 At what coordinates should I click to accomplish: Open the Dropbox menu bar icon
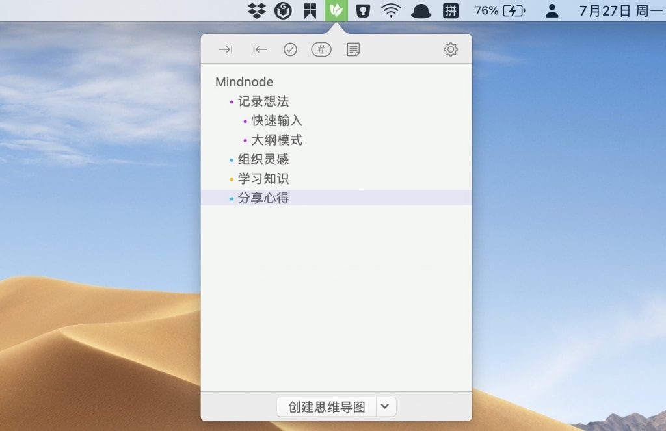tap(256, 10)
